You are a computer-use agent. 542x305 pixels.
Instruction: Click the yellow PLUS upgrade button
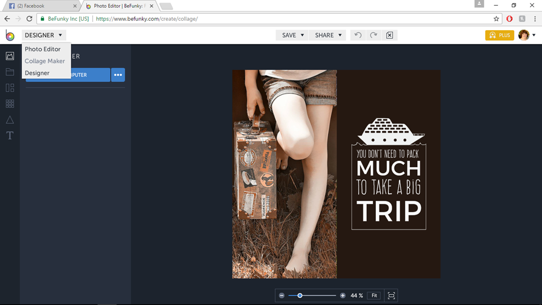(x=499, y=35)
